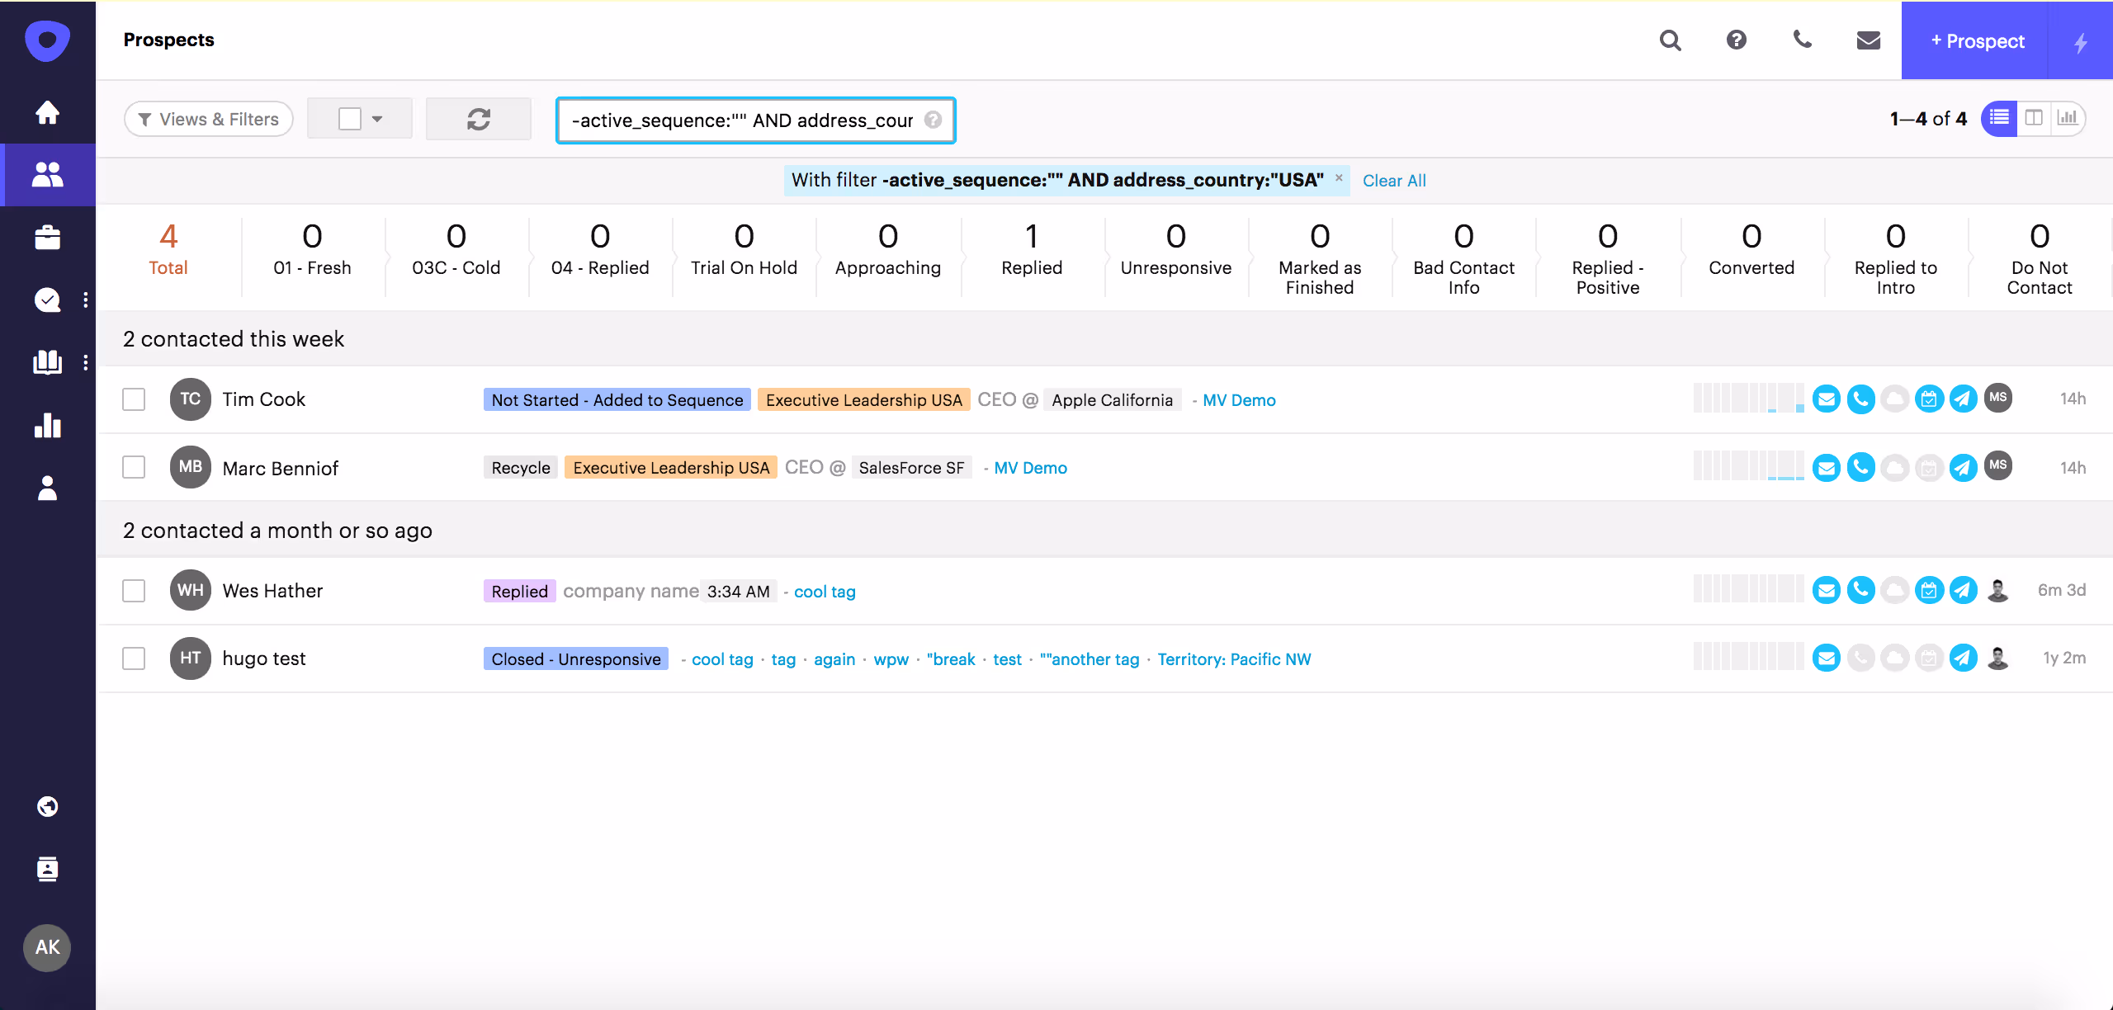Click the refresh list button
Screen dimensions: 2113x1010
pyautogui.click(x=478, y=120)
